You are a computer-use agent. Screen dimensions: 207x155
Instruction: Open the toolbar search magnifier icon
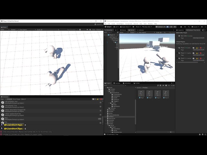point(189,27)
